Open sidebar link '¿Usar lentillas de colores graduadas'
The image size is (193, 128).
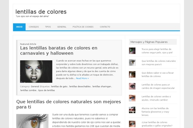157,124
